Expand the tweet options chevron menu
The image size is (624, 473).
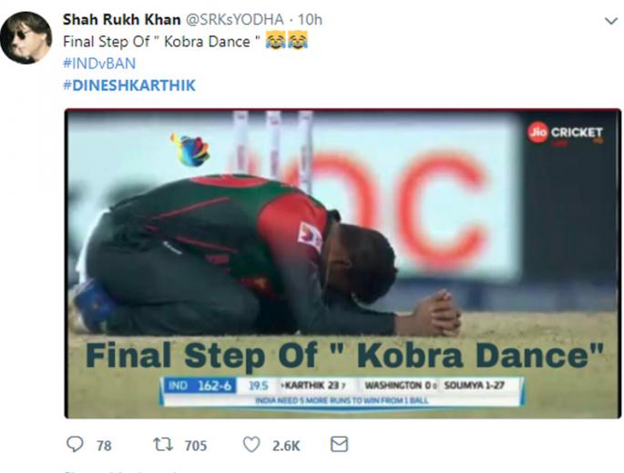tap(609, 20)
